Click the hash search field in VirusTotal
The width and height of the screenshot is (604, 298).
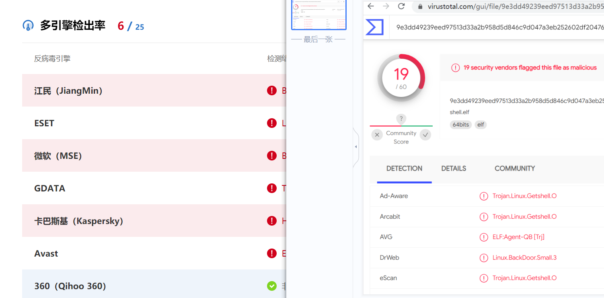click(x=500, y=27)
